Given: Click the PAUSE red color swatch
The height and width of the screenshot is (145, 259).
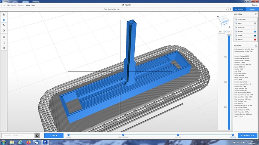Looking at the screenshot, I should click(x=255, y=40).
